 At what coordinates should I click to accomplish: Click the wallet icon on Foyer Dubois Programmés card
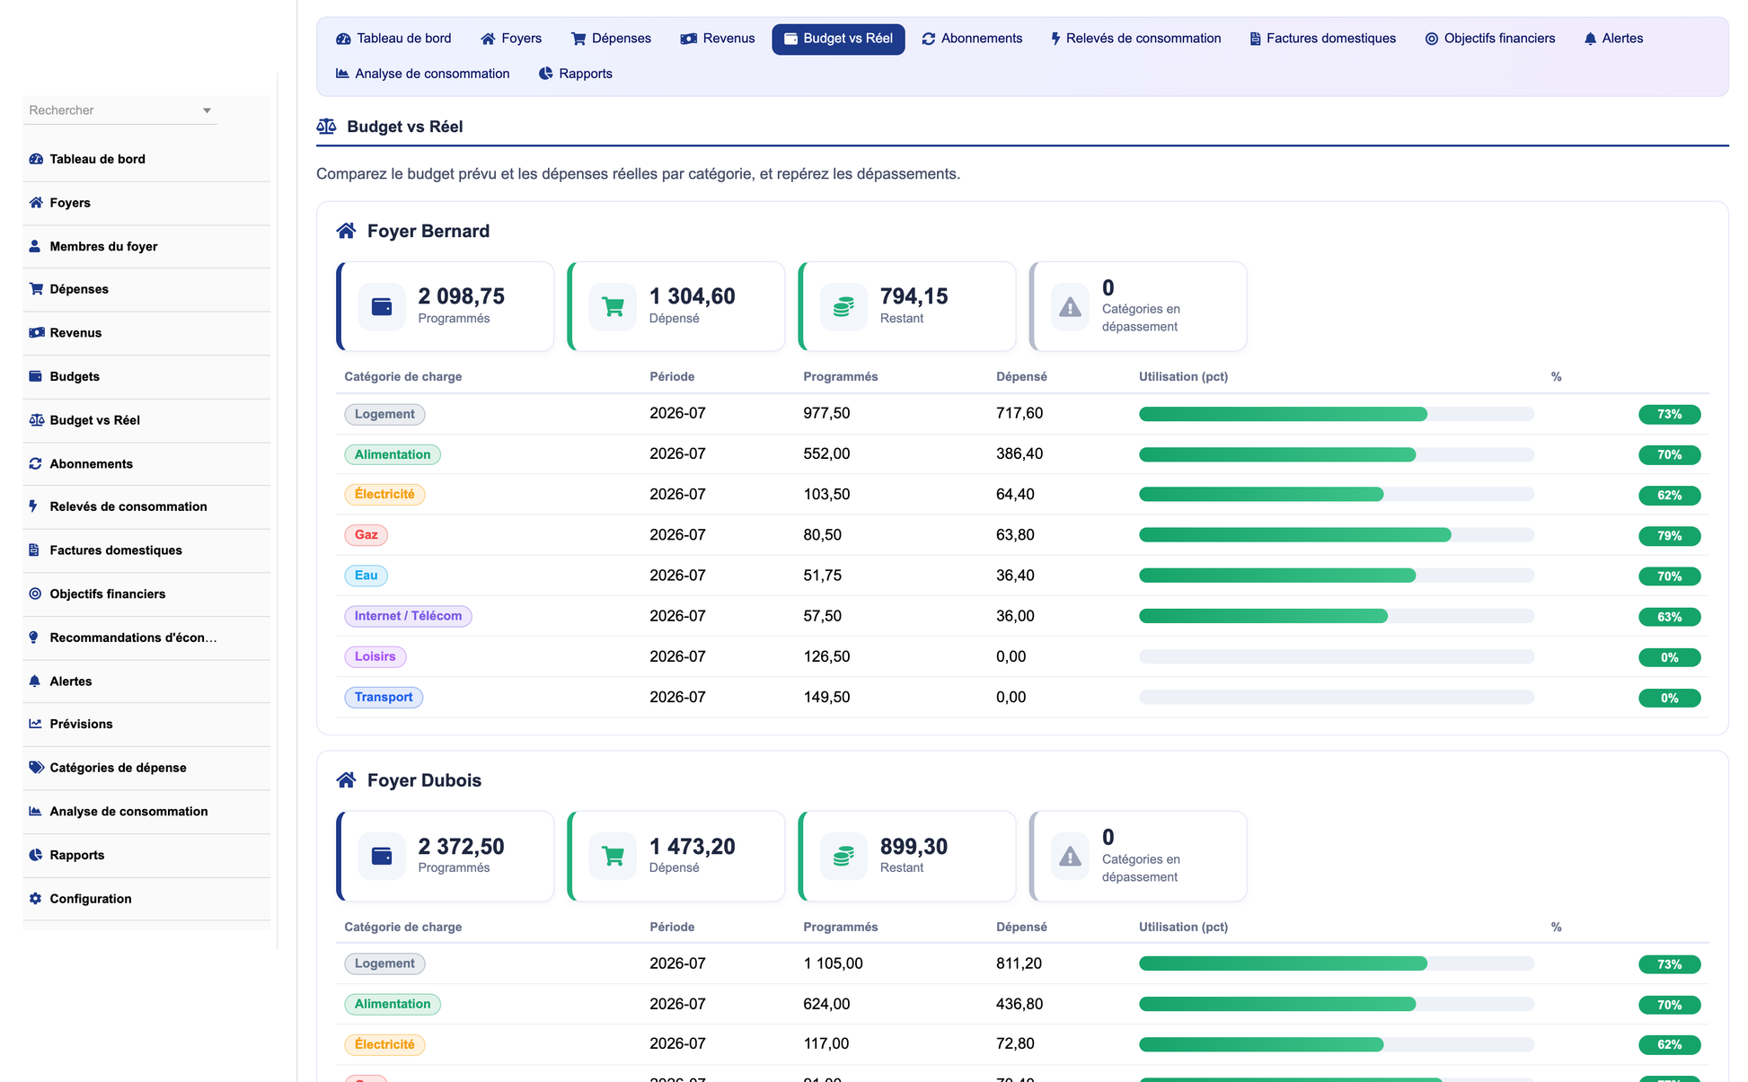point(382,857)
